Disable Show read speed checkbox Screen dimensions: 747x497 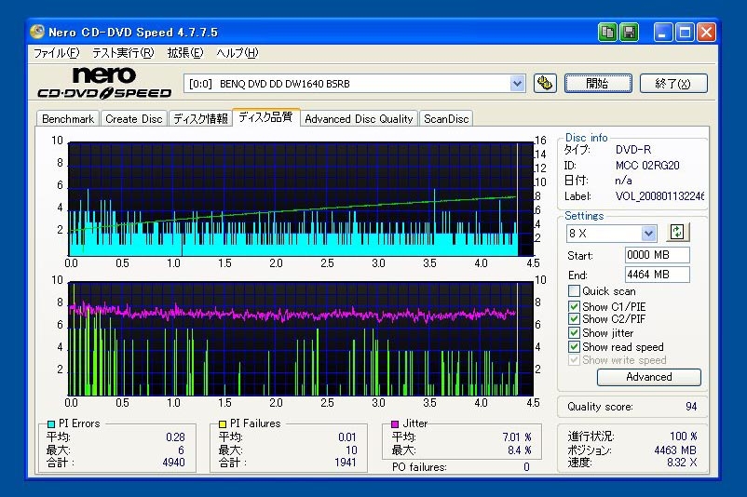(574, 347)
